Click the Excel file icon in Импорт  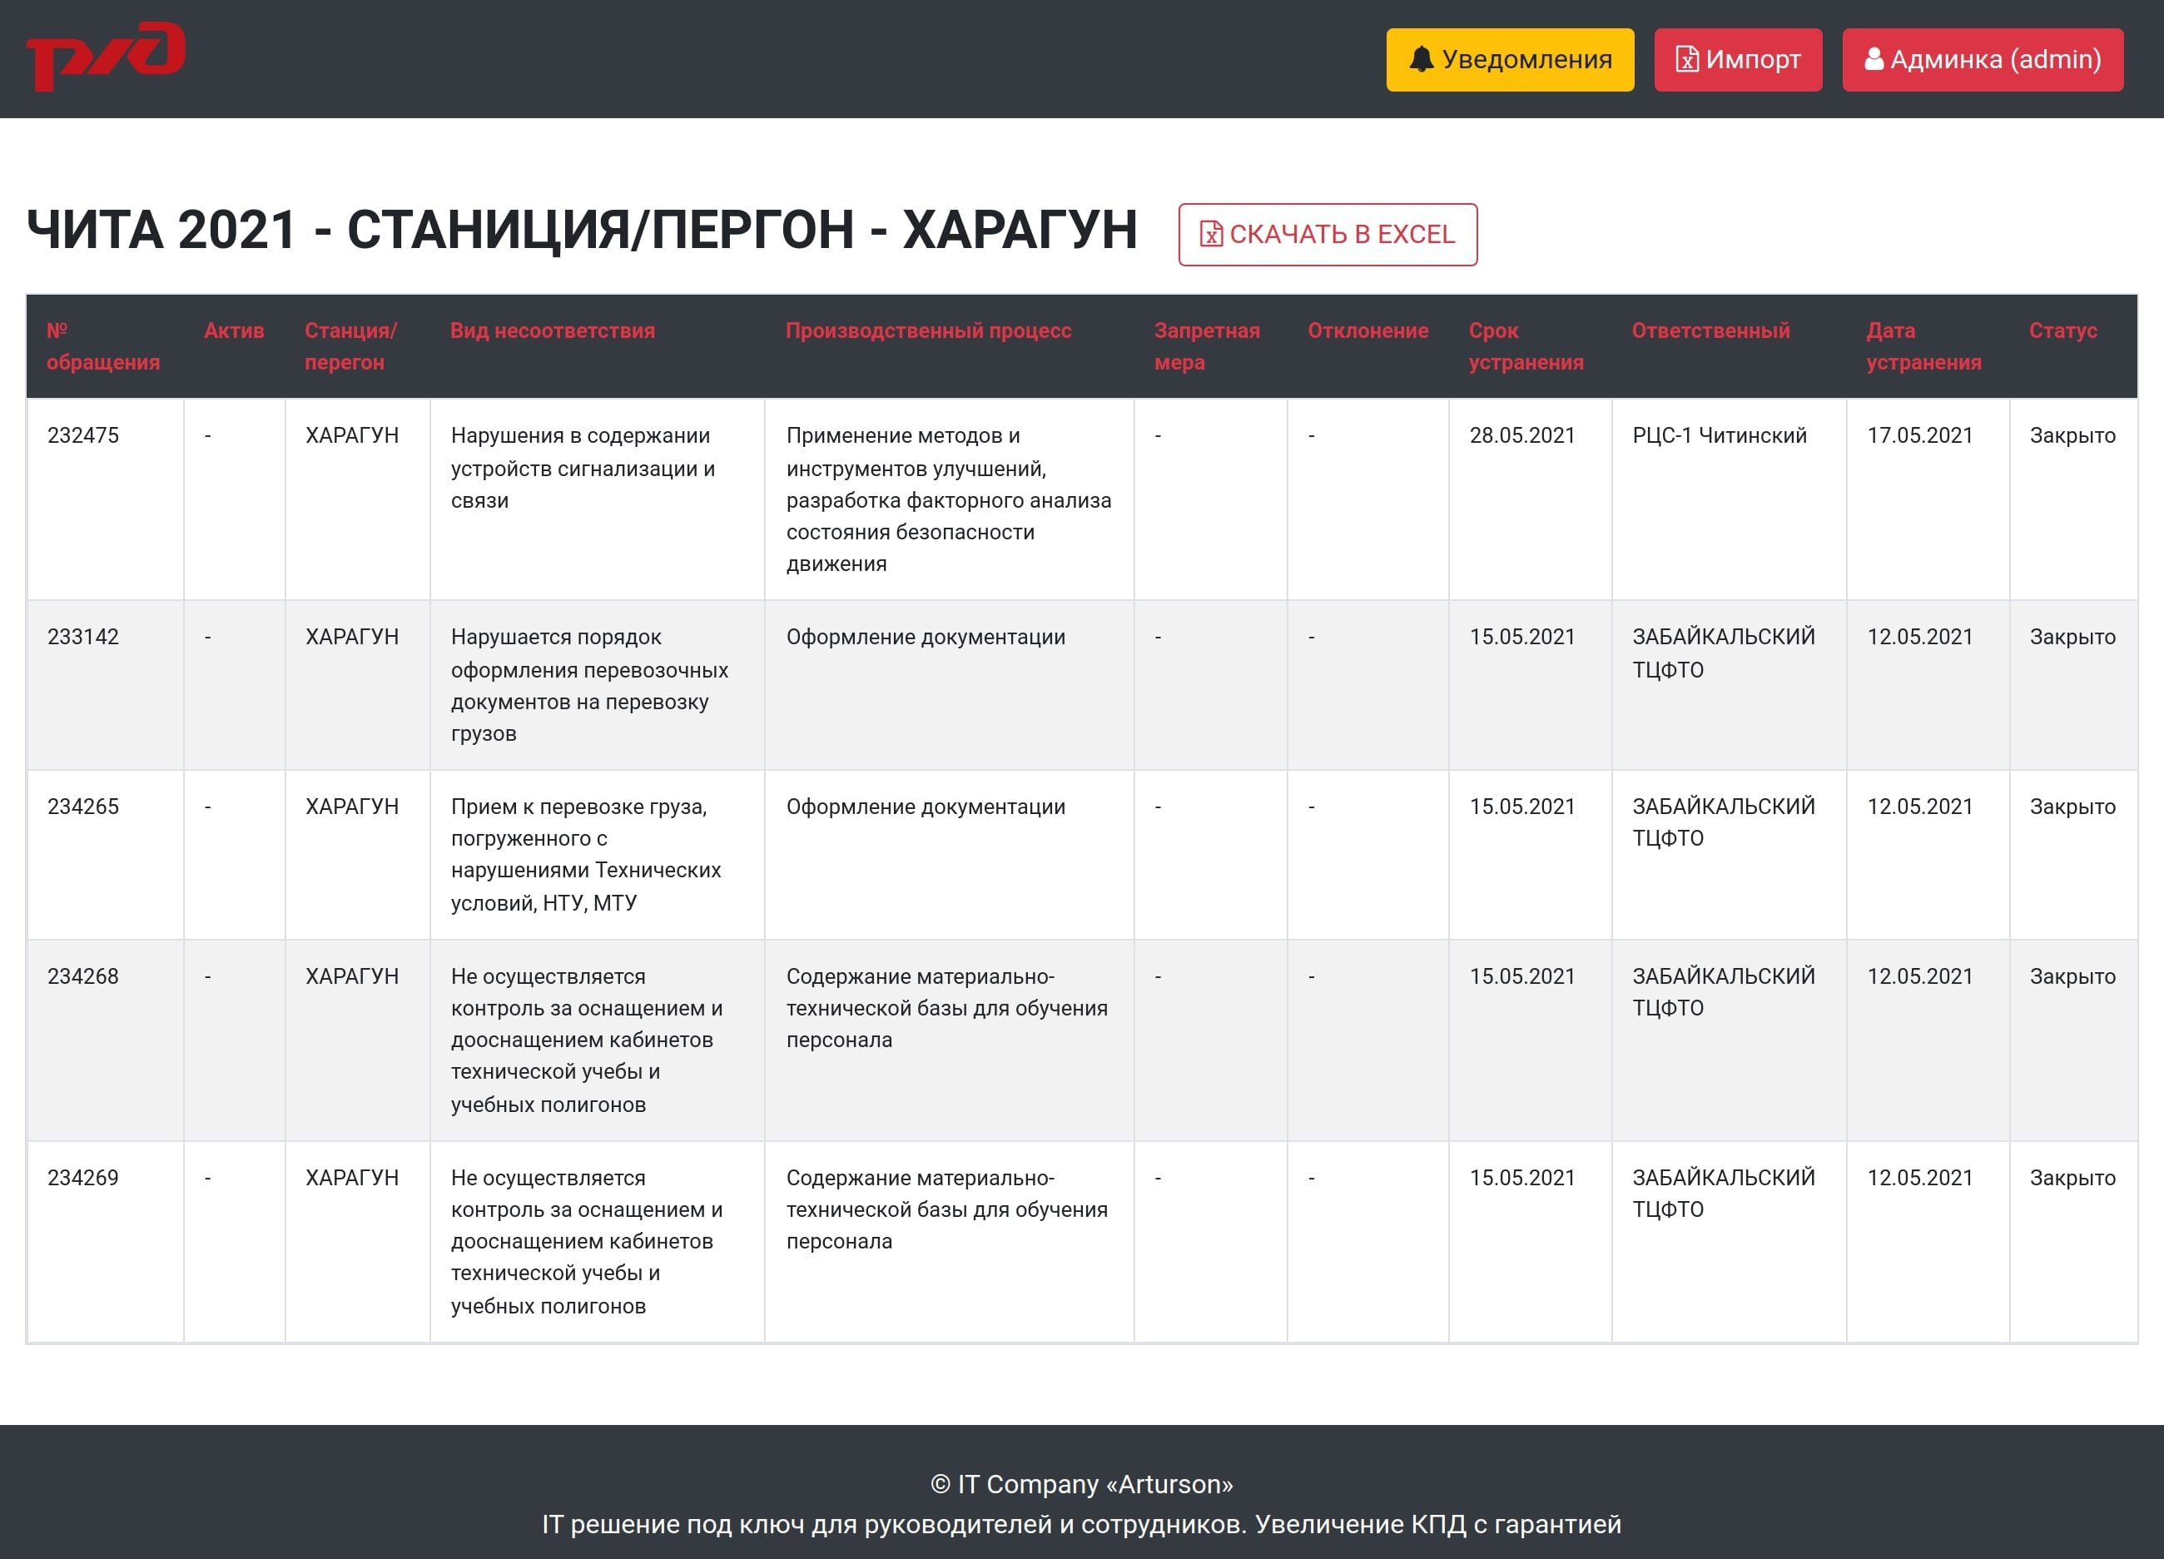point(1687,59)
